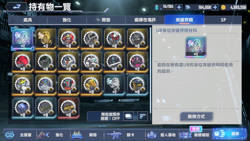Viewport: 250px width, 141px height.
Task: Toggle the 篩選 OFF filter
Action: (x=110, y=119)
